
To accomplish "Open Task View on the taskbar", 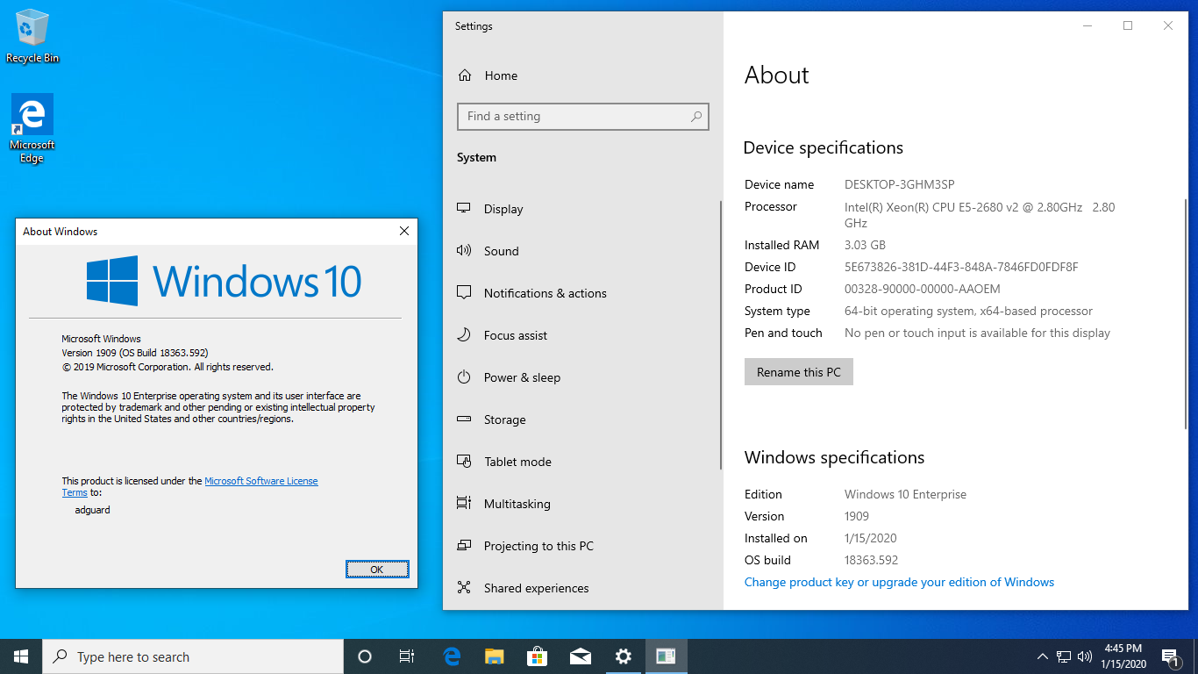I will 407,656.
